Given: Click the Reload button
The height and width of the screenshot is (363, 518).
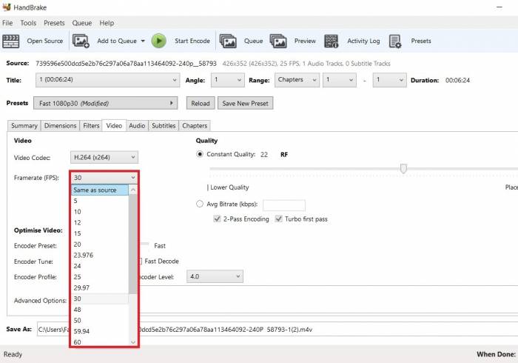Looking at the screenshot, I should coord(200,104).
